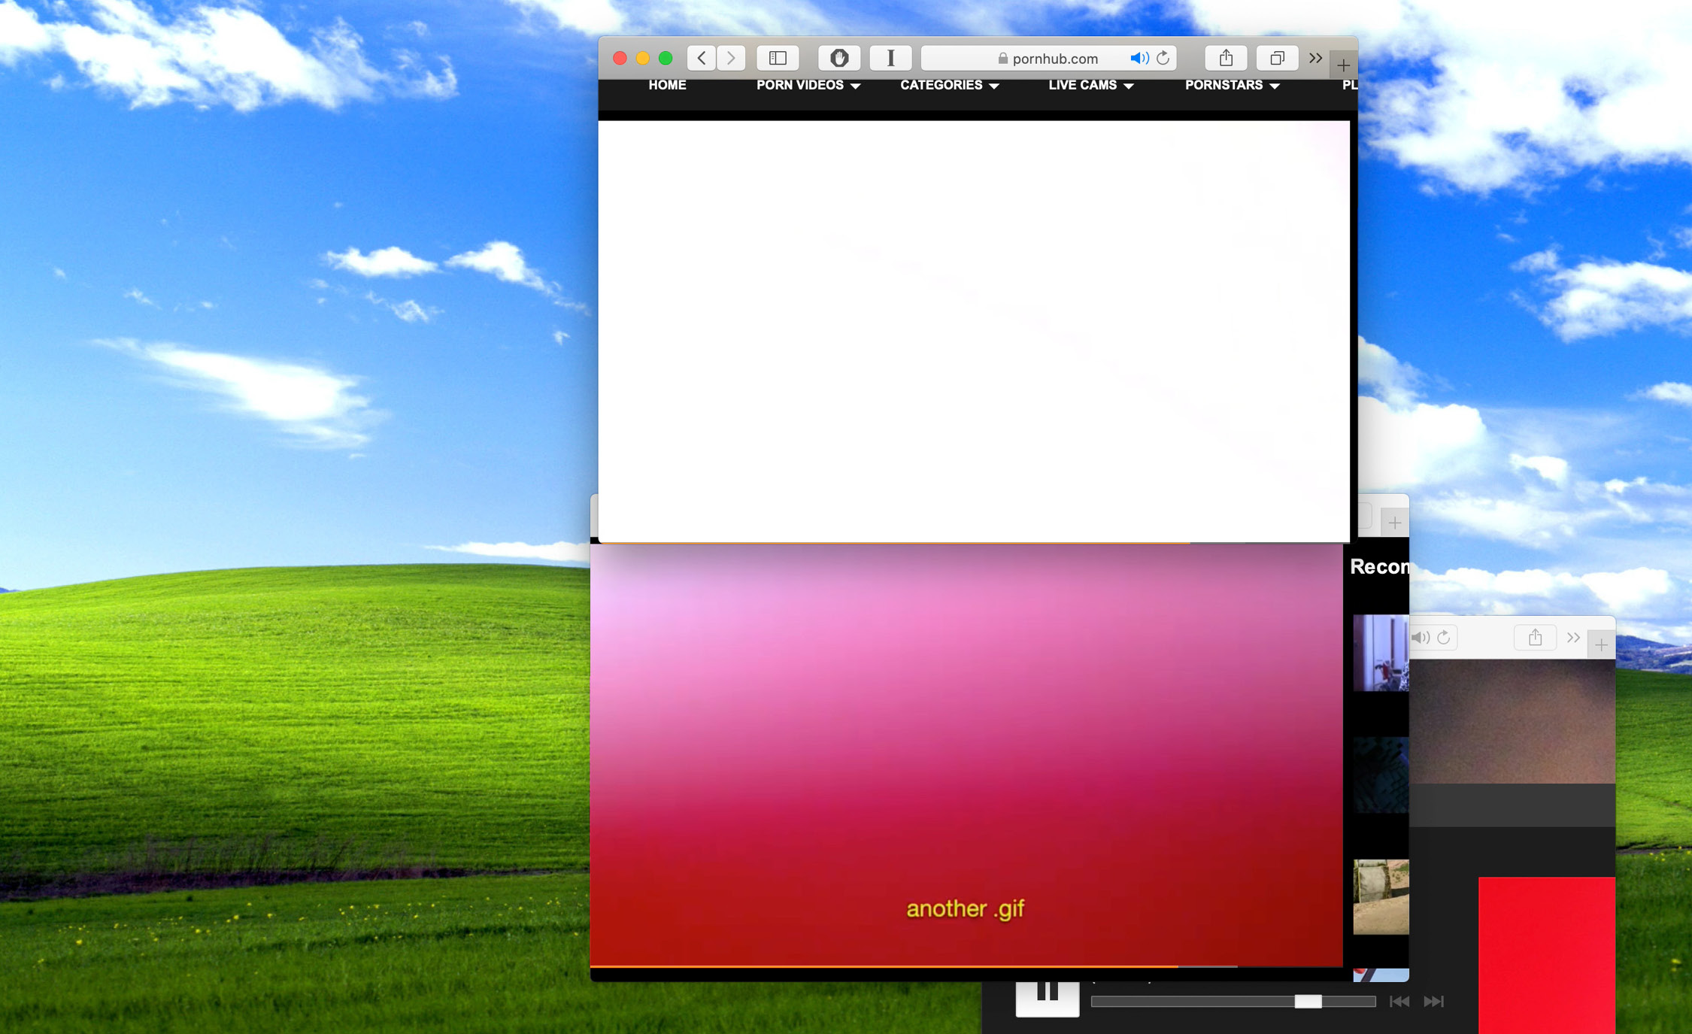1692x1034 pixels.
Task: Mute audio in the small right window
Action: 1420,638
